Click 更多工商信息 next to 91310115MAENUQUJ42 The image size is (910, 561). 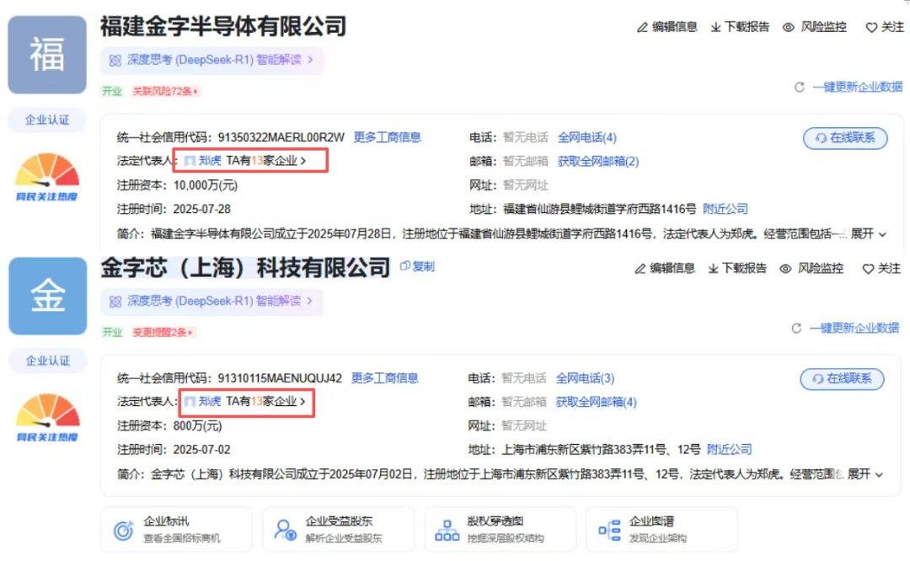tap(385, 378)
